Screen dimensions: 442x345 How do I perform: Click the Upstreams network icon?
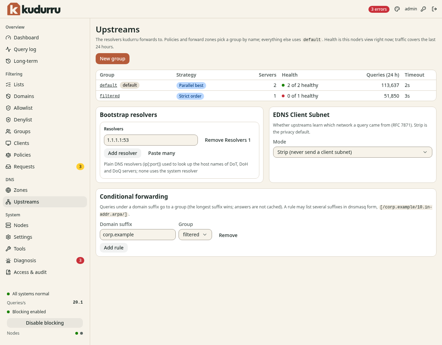click(8, 202)
